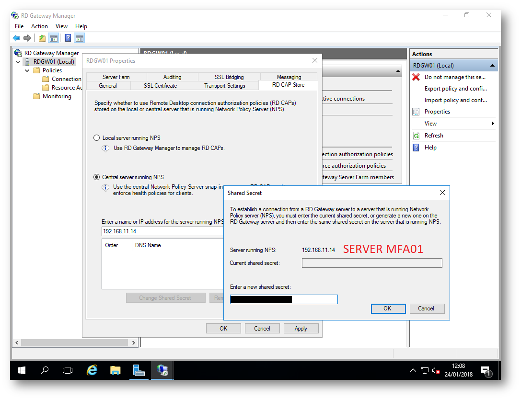Open the Action menu
Viewport: 521px width, 400px height.
point(39,26)
